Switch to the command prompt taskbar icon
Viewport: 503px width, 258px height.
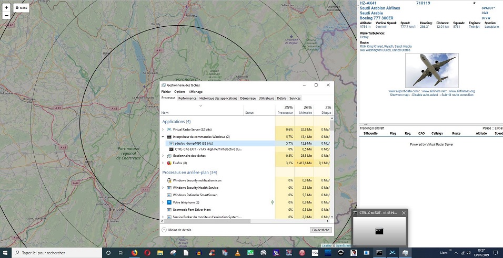coord(379,253)
